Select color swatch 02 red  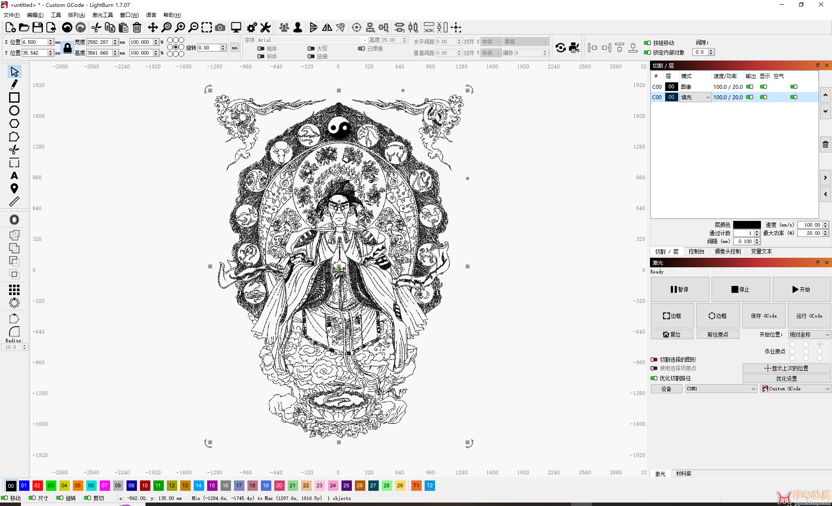click(x=38, y=486)
